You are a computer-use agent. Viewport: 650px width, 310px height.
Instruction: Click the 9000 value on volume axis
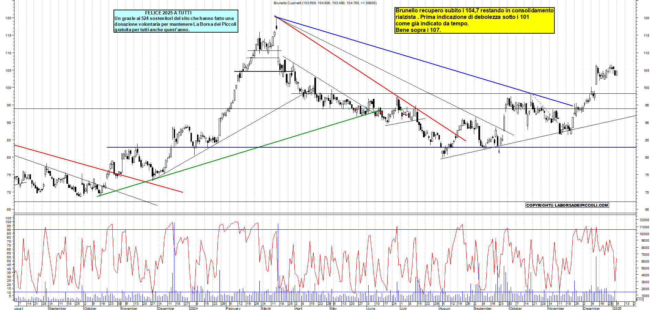(645, 241)
